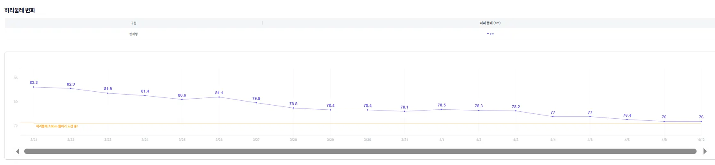This screenshot has height=165, width=715.
Task: Click the 81.9 point on 3/23
Action: click(108, 93)
